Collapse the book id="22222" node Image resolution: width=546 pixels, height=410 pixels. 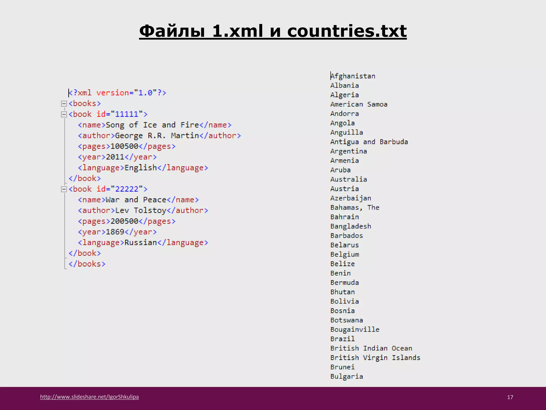coord(64,189)
